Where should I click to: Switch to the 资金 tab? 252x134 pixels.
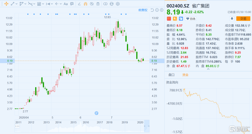tap(185, 75)
